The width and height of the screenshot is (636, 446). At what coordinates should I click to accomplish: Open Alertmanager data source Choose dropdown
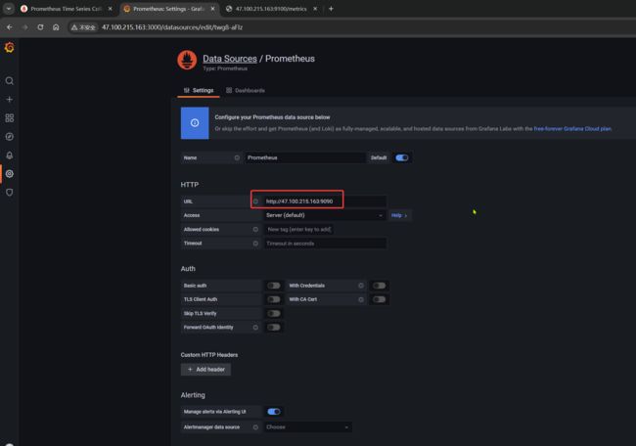pyautogui.click(x=308, y=427)
